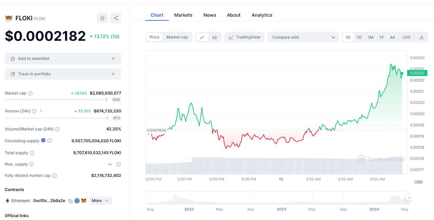Click the #49 market cap rank badge
The width and height of the screenshot is (434, 220).
coord(116,100)
